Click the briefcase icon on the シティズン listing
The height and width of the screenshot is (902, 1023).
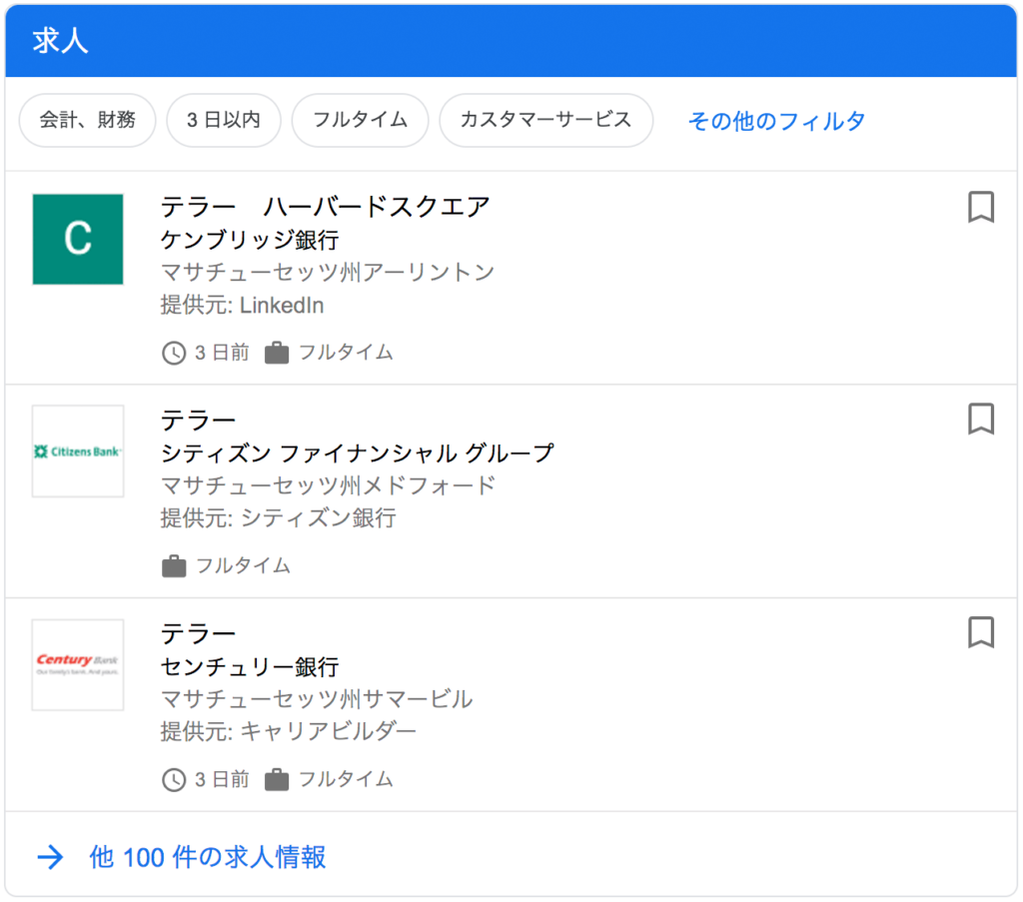[x=174, y=566]
